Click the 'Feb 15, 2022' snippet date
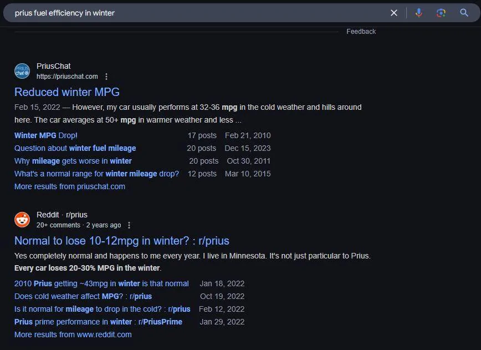The image size is (481, 350). pyautogui.click(x=37, y=107)
